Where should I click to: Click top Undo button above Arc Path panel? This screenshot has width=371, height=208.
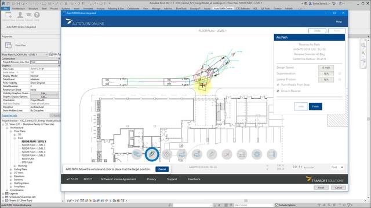coord(317,31)
